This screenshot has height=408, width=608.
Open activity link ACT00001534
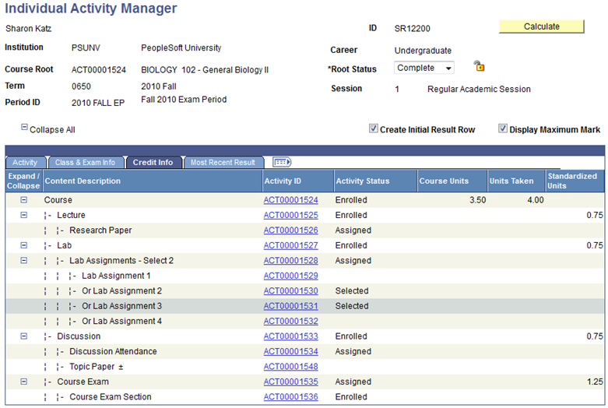(291, 351)
